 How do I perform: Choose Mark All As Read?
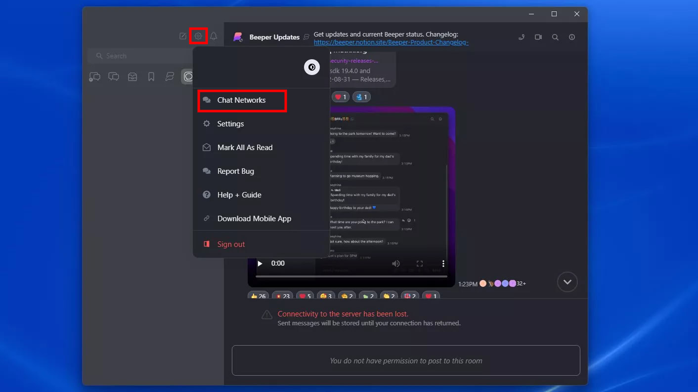point(261,148)
